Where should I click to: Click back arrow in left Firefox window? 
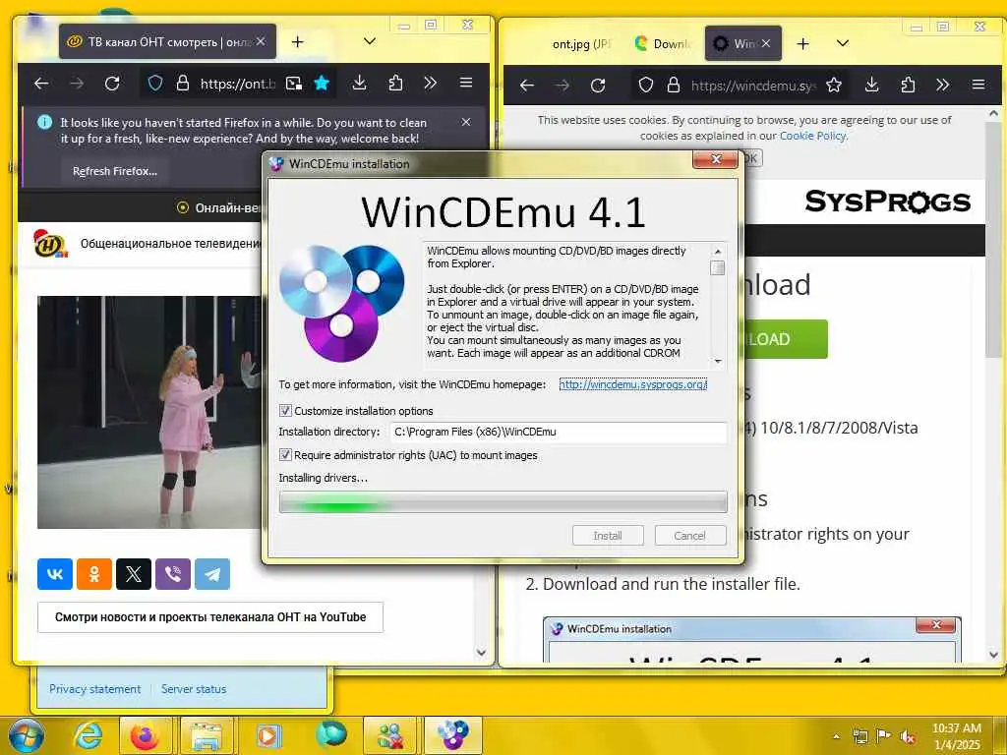tap(41, 84)
